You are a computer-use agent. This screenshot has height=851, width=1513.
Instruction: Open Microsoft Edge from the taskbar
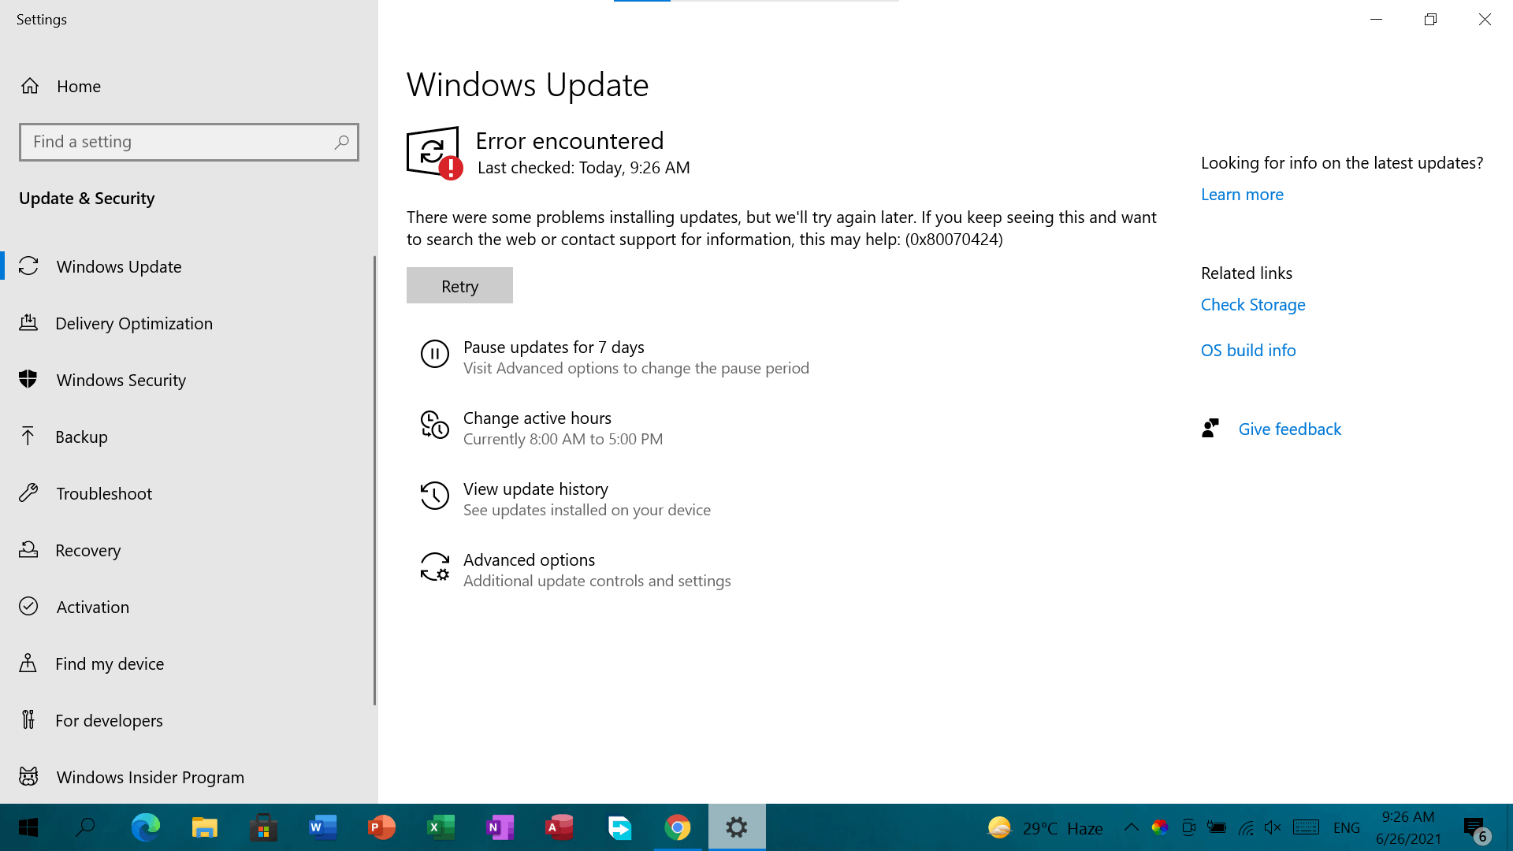point(145,827)
